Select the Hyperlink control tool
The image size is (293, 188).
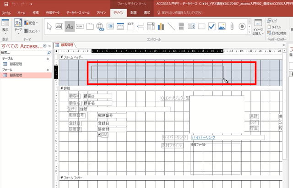point(100,27)
